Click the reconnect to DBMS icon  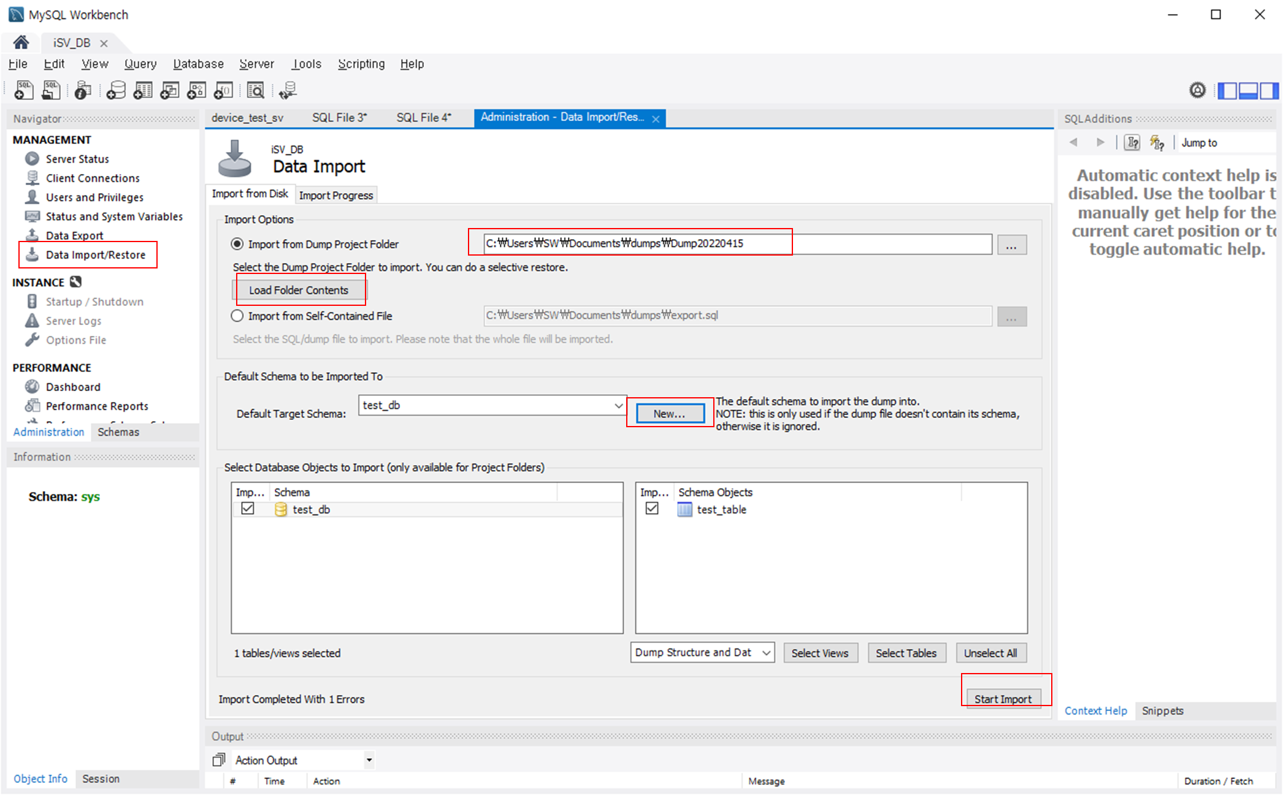pos(287,91)
